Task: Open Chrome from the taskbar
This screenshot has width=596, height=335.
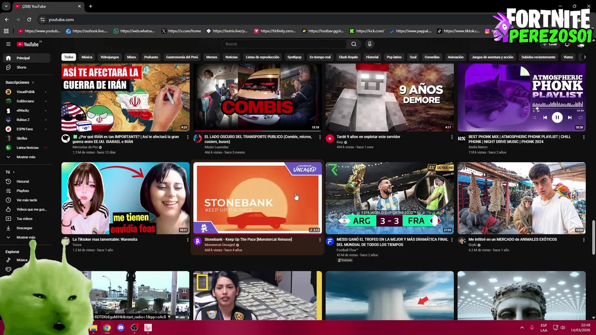Action: point(107,328)
